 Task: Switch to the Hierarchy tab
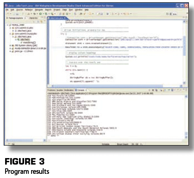click(x=33, y=18)
